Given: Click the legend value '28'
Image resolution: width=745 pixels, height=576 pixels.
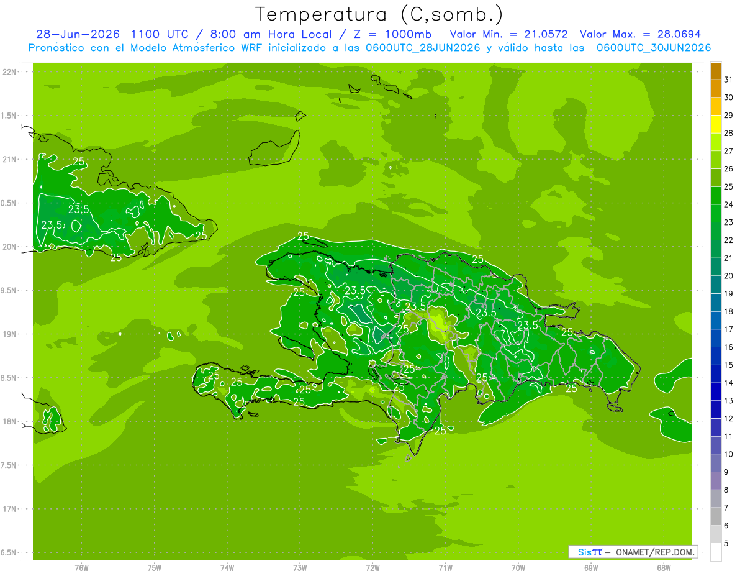Looking at the screenshot, I should (x=728, y=133).
